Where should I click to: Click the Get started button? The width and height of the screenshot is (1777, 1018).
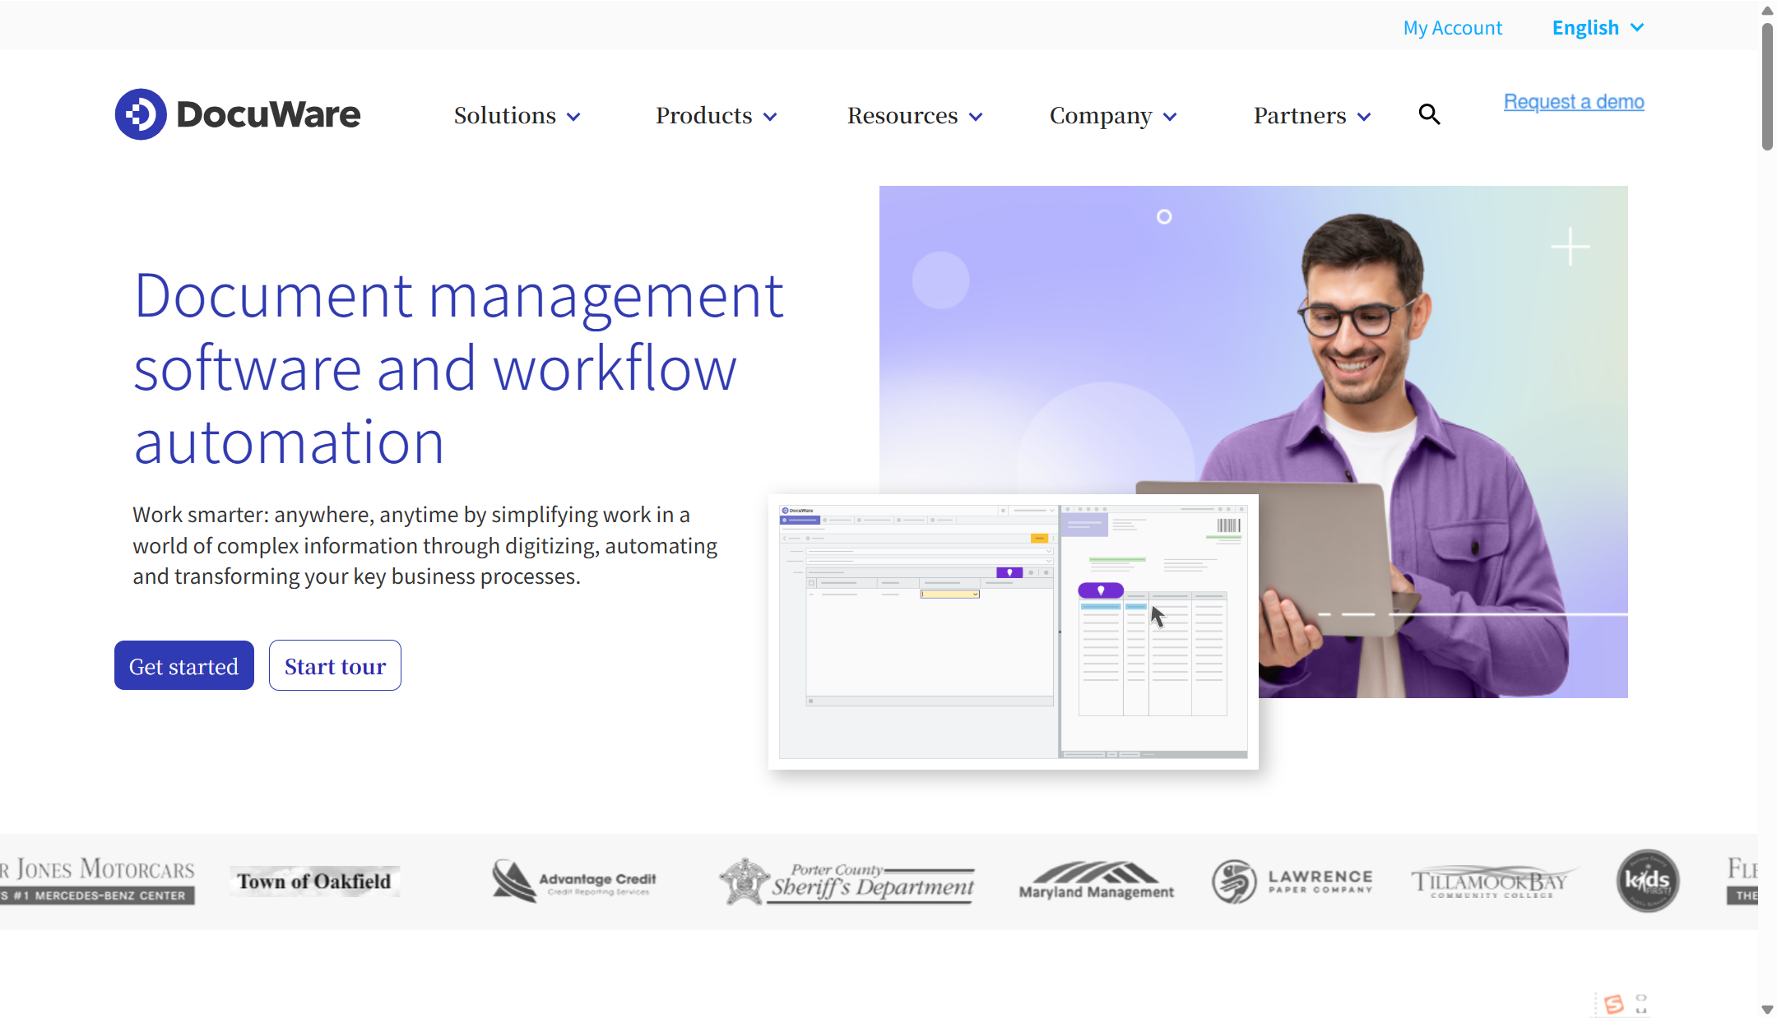pos(183,666)
